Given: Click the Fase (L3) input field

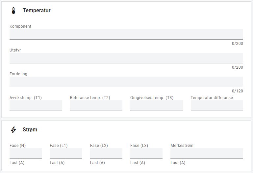Looking at the screenshot, I should coord(146,154).
